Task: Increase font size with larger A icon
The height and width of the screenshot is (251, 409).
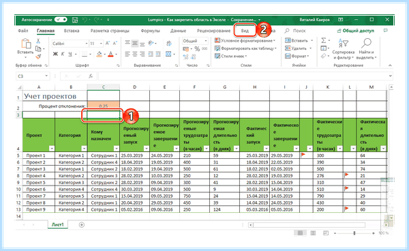Action: [x=108, y=44]
